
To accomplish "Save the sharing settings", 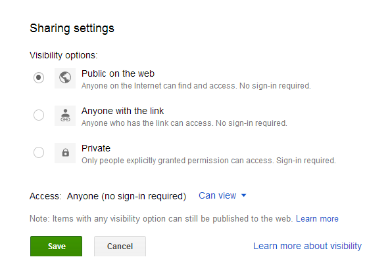I will tap(56, 246).
